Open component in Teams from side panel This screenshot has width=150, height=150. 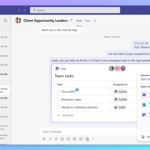click(x=144, y=94)
